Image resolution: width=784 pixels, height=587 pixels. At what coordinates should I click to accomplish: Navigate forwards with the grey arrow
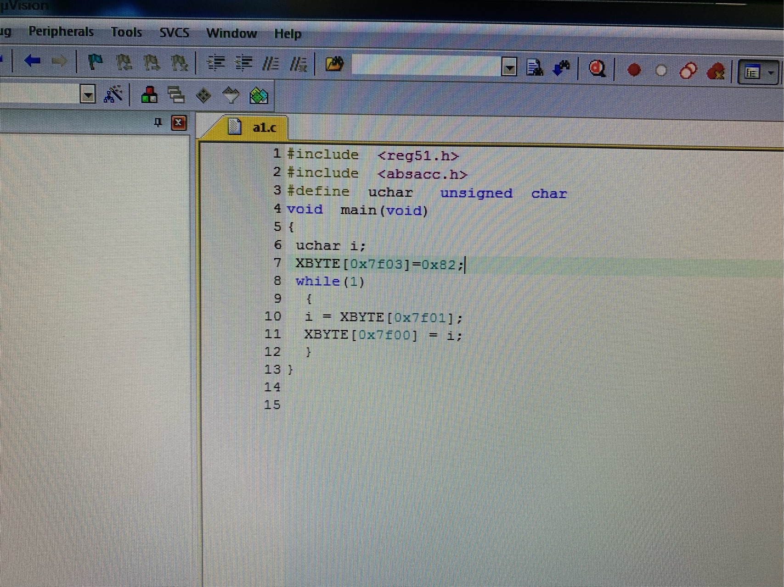pyautogui.click(x=59, y=61)
